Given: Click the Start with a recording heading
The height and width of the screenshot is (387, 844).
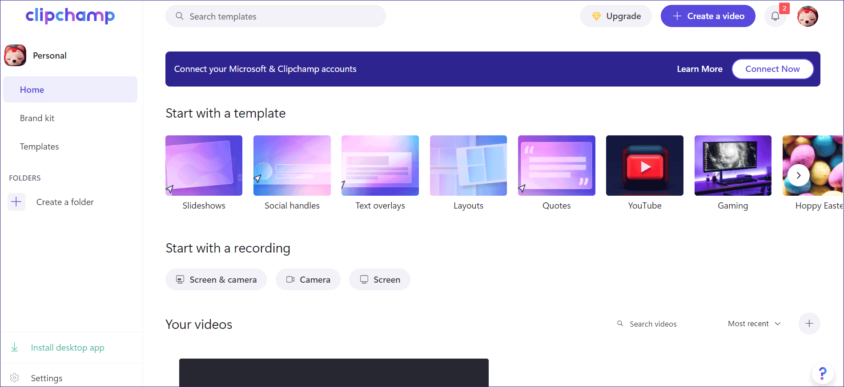Looking at the screenshot, I should pos(228,248).
